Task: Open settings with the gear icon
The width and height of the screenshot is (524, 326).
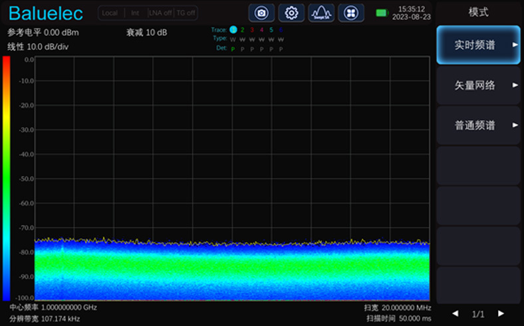Action: coord(291,13)
